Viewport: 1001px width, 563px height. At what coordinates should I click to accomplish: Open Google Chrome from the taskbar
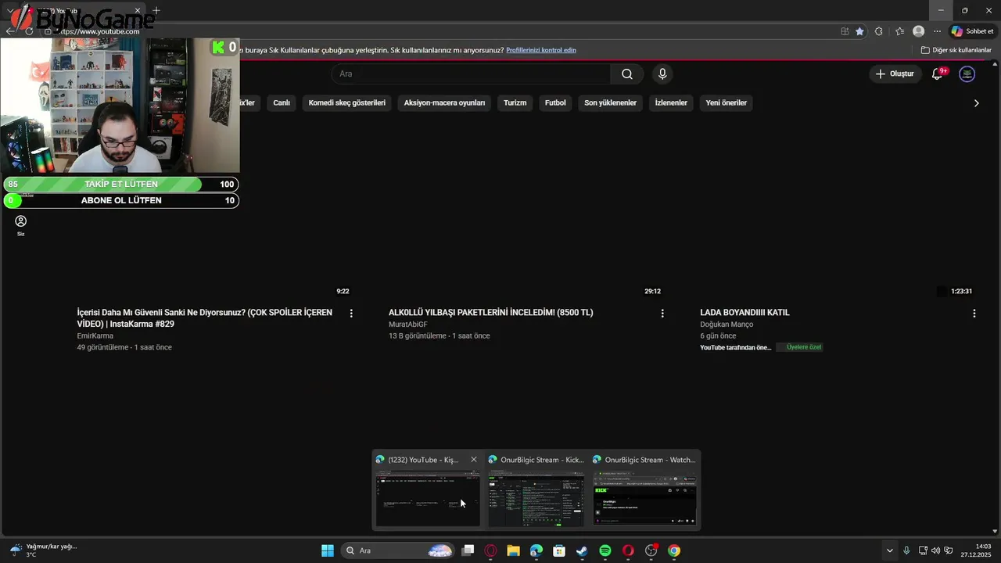click(674, 550)
